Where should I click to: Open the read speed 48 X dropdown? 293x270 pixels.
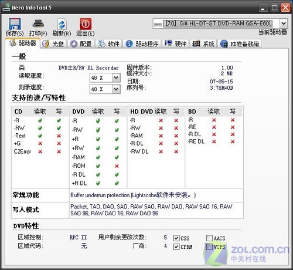point(116,78)
